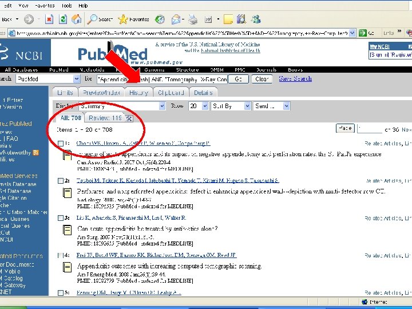
Task: Open the Show 20 items dropdown
Action: pyautogui.click(x=199, y=106)
